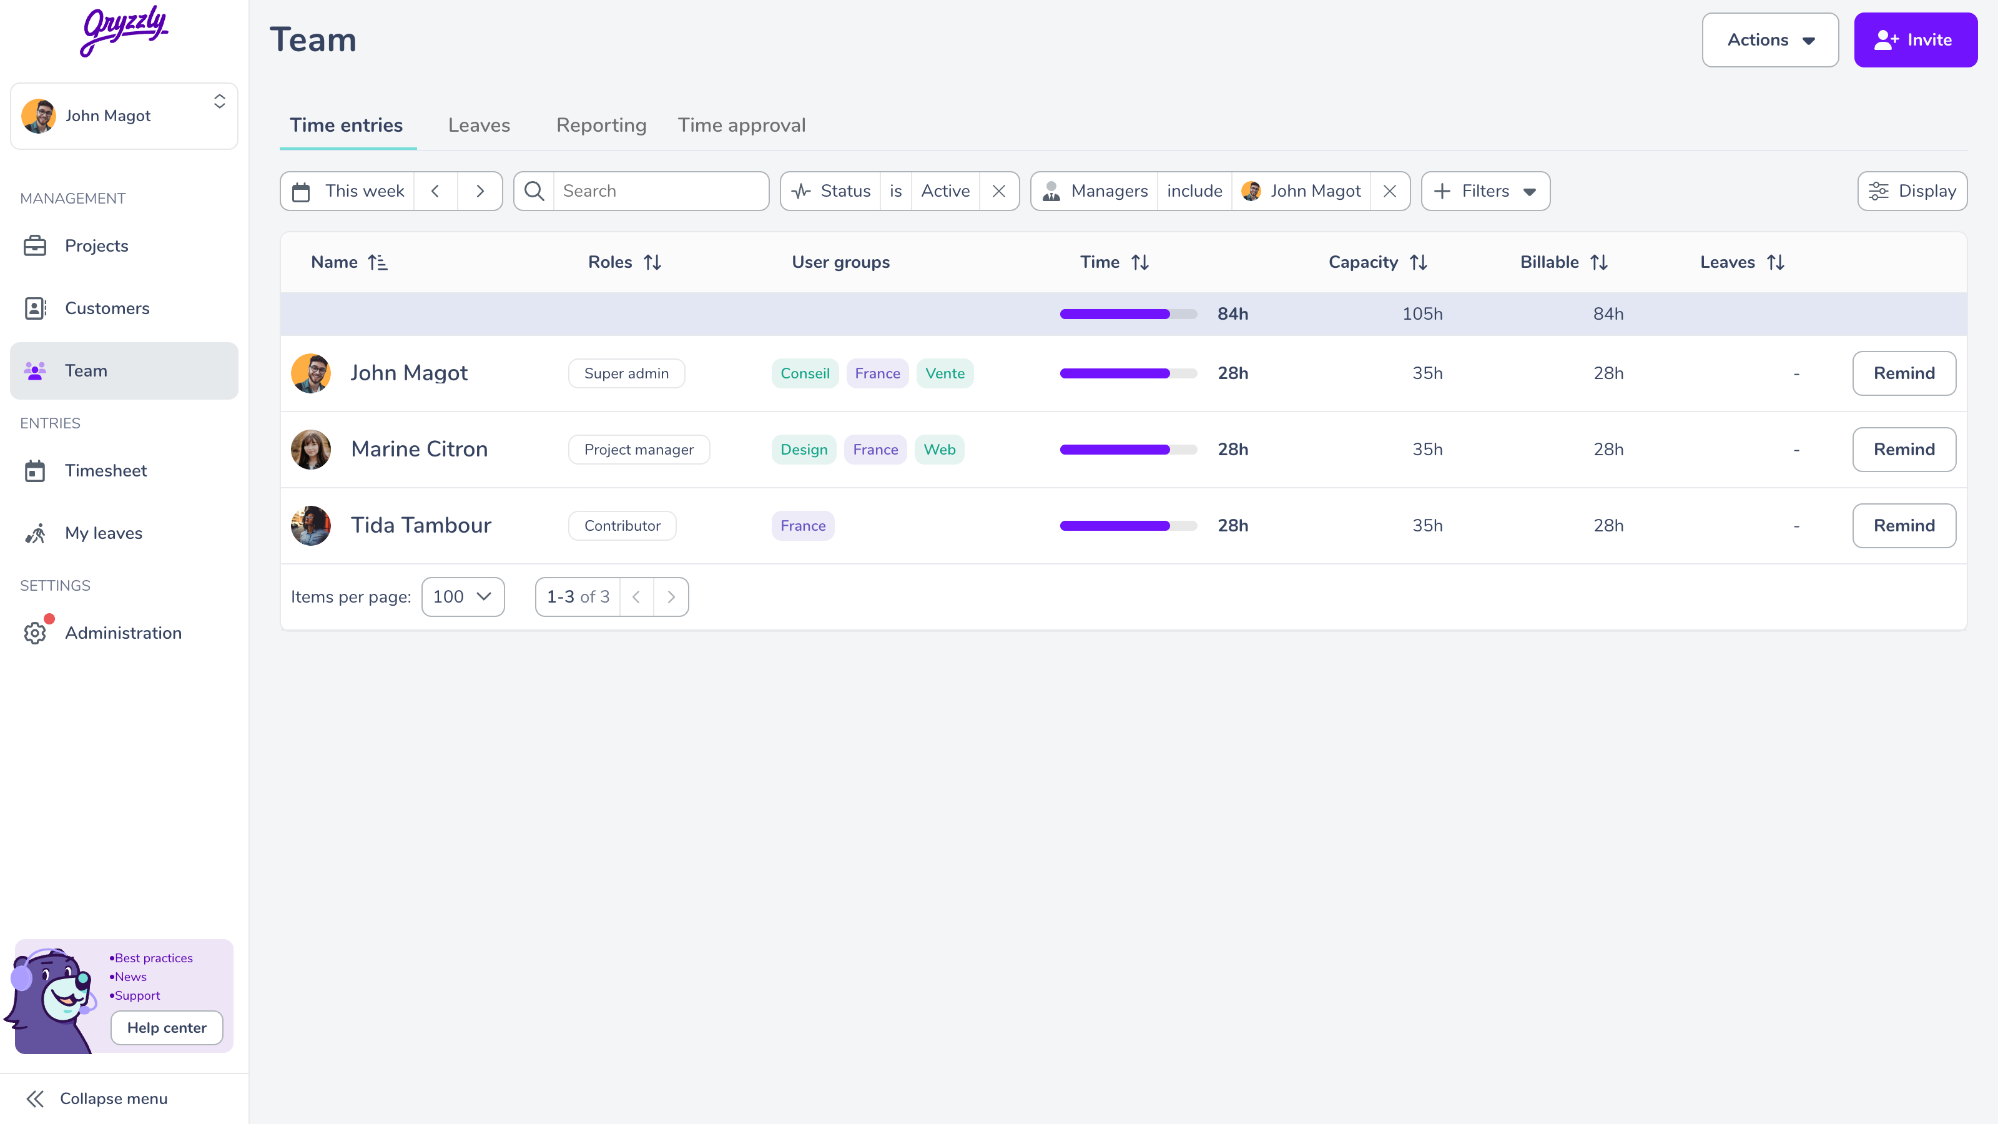Open items per page 100 dropdown

(x=462, y=596)
